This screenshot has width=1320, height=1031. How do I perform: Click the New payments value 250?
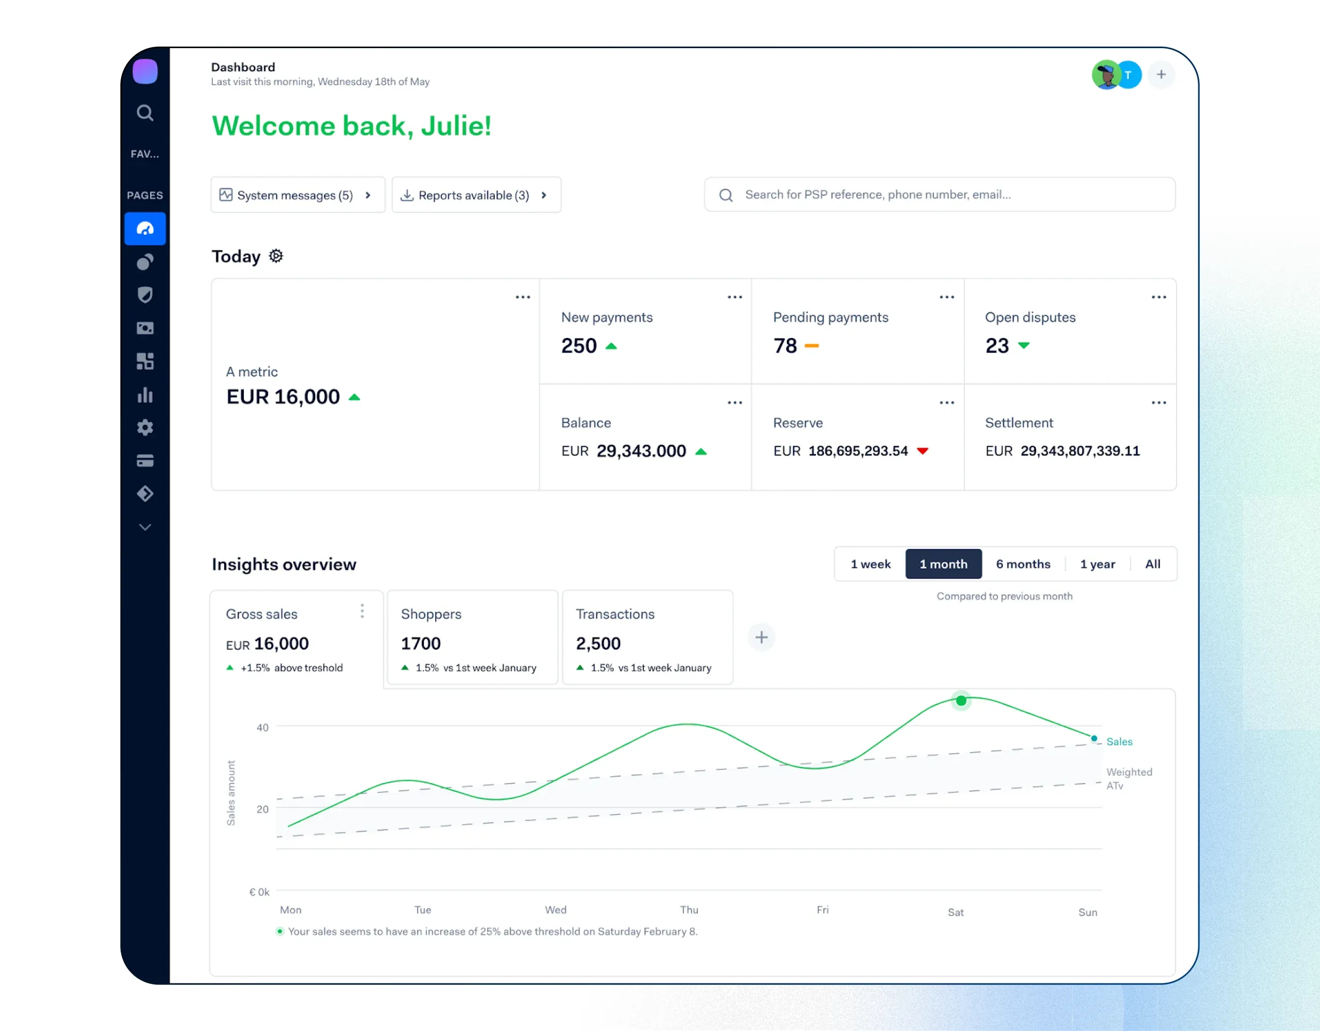[x=578, y=346]
